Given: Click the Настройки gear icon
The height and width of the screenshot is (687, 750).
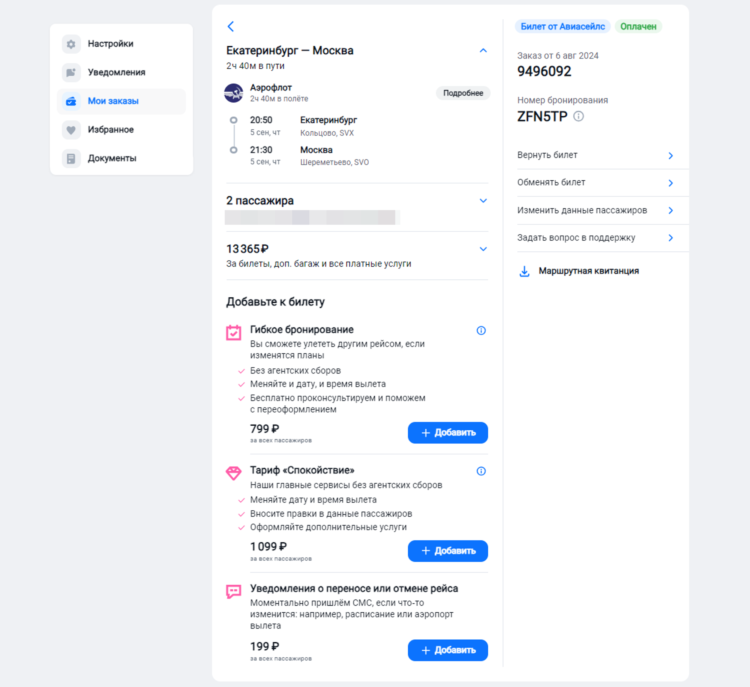Looking at the screenshot, I should (71, 44).
